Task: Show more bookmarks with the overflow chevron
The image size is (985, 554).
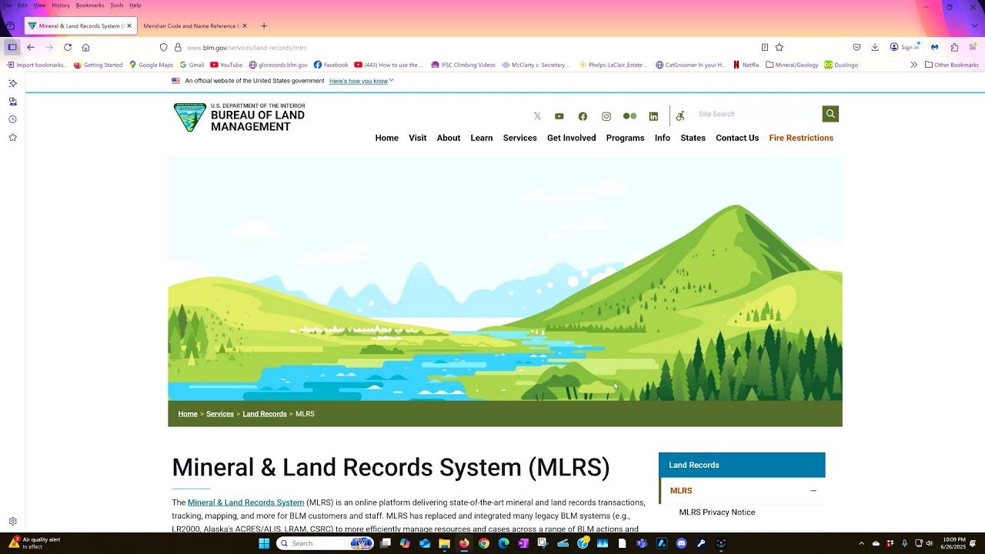Action: coord(913,65)
